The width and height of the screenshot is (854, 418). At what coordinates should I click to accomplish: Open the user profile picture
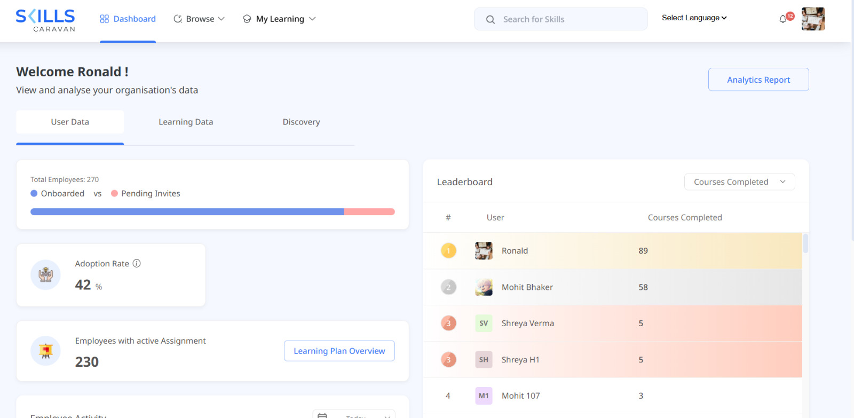tap(813, 19)
